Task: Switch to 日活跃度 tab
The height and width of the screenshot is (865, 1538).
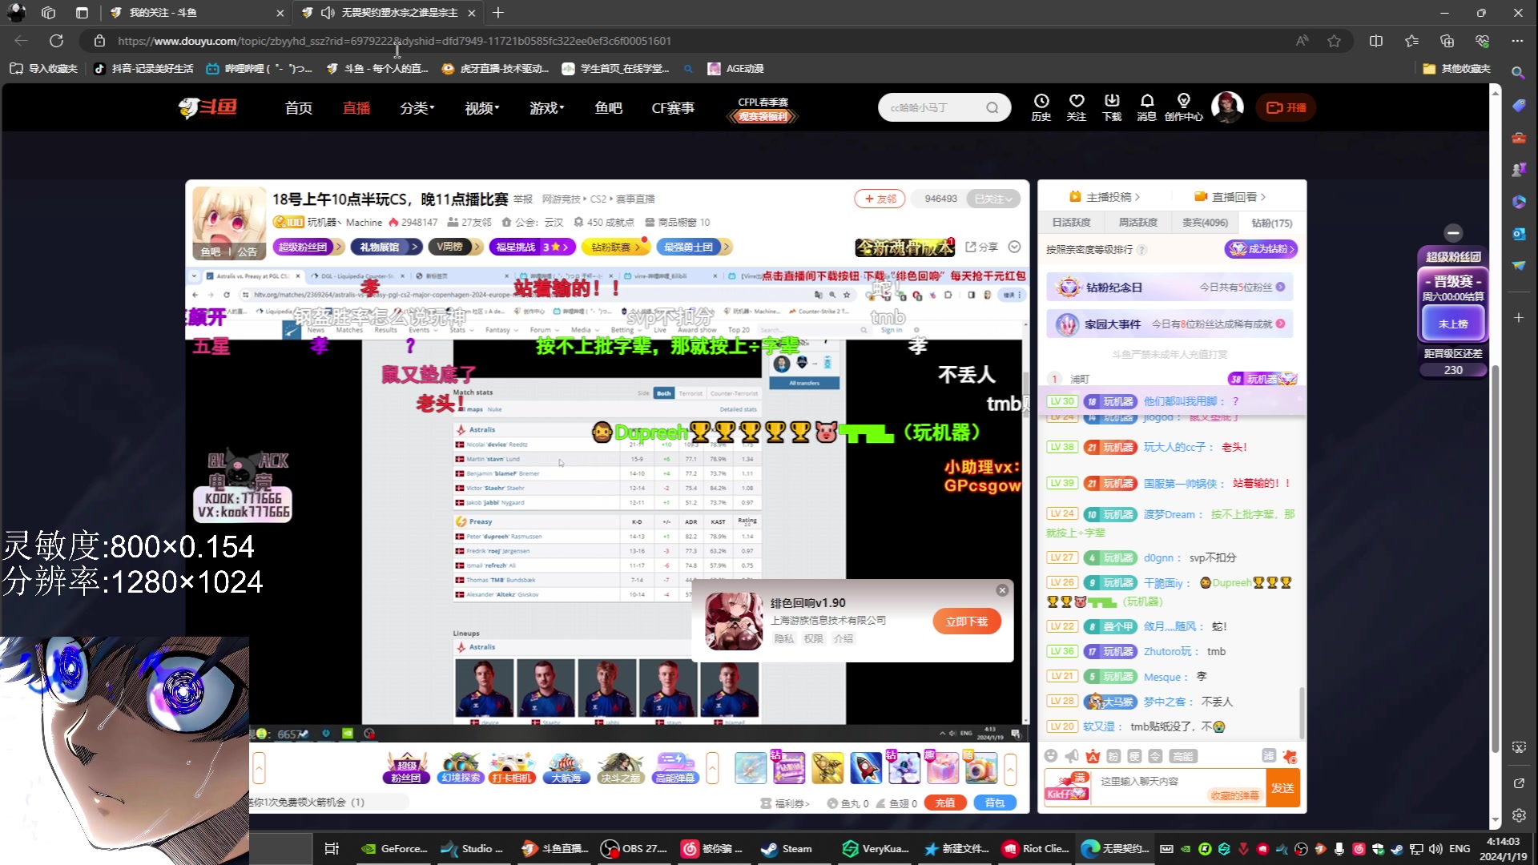Action: [1071, 223]
